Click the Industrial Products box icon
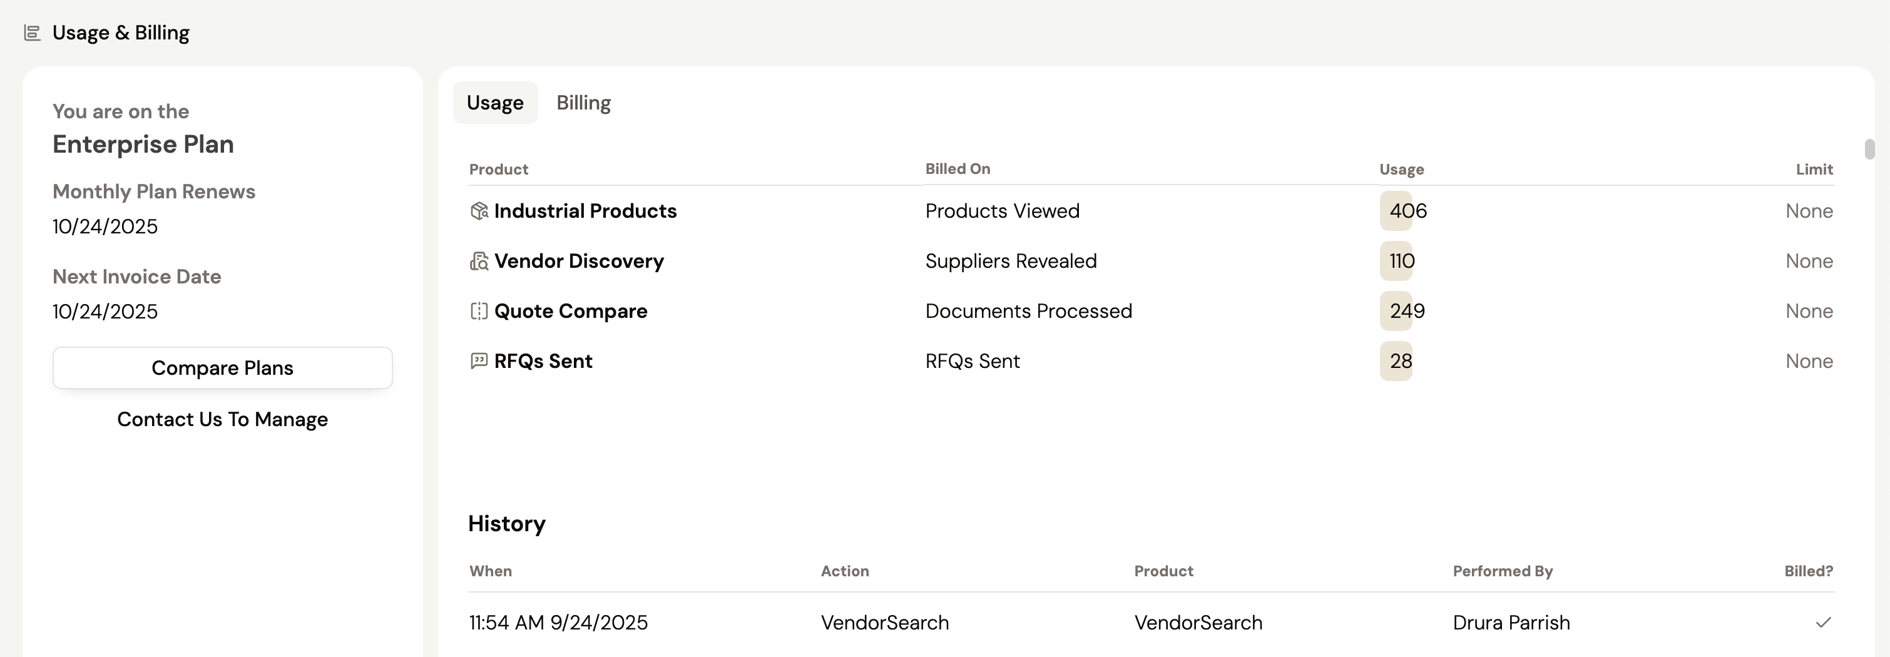Image resolution: width=1890 pixels, height=657 pixels. point(478,211)
